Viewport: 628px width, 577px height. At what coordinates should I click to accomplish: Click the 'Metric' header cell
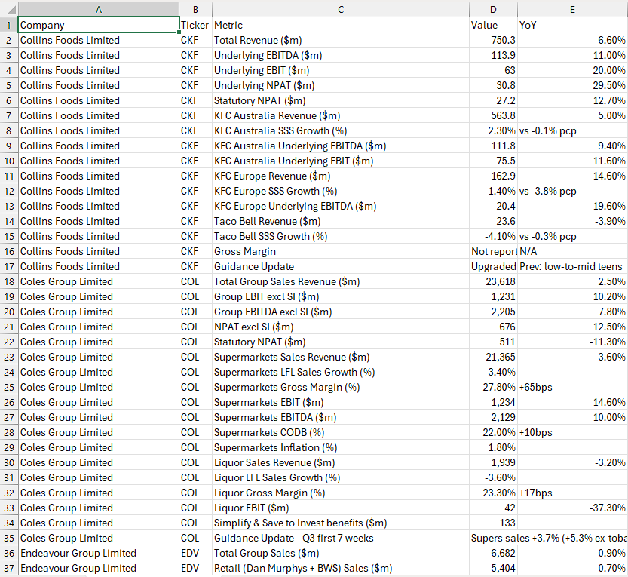[341, 25]
